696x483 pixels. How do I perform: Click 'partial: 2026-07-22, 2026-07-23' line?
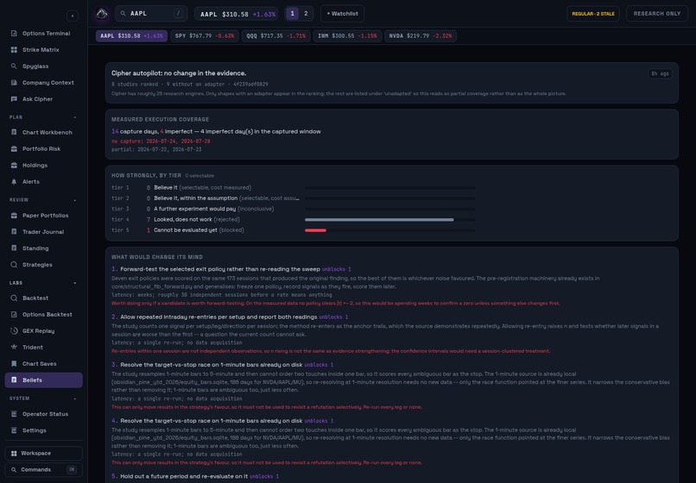(x=156, y=149)
